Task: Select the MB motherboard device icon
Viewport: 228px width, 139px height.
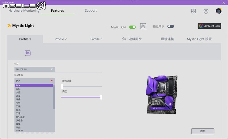Action: coord(28,53)
